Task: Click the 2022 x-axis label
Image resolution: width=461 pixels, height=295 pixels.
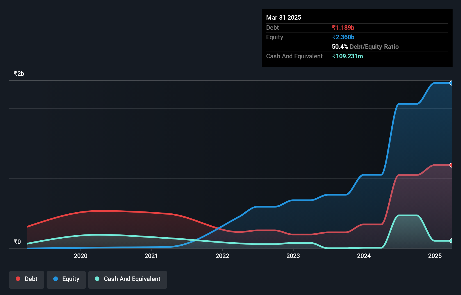Action: click(x=222, y=256)
